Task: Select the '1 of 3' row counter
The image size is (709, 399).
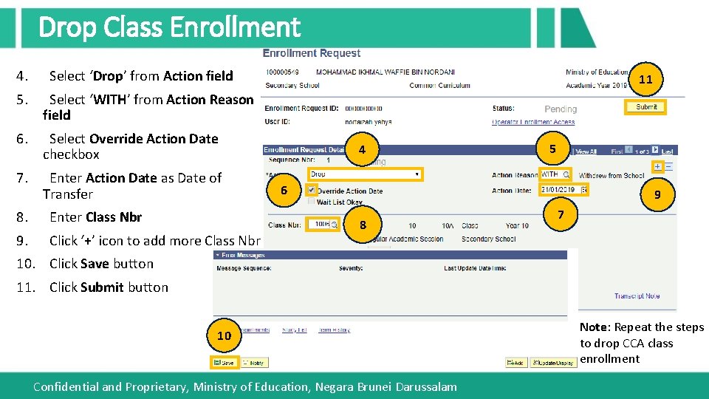Action: 642,151
